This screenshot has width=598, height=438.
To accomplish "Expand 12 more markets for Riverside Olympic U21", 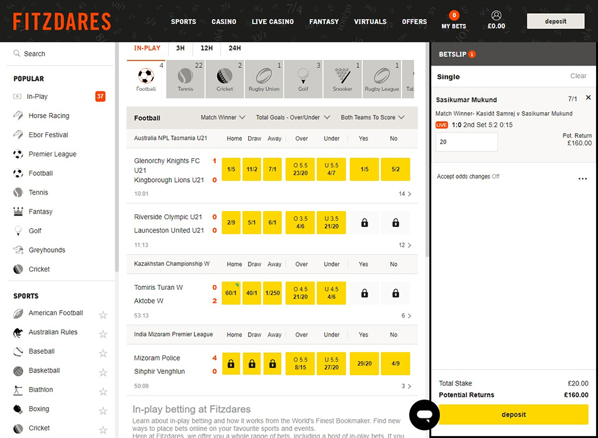I will (x=405, y=245).
